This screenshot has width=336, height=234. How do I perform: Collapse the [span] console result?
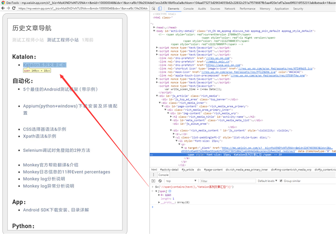(x=156, y=191)
